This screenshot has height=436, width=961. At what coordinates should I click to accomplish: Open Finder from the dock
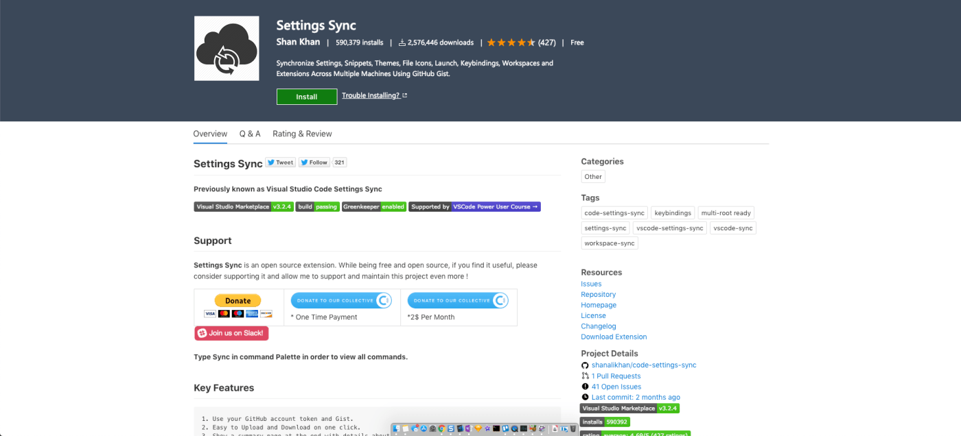click(x=396, y=428)
